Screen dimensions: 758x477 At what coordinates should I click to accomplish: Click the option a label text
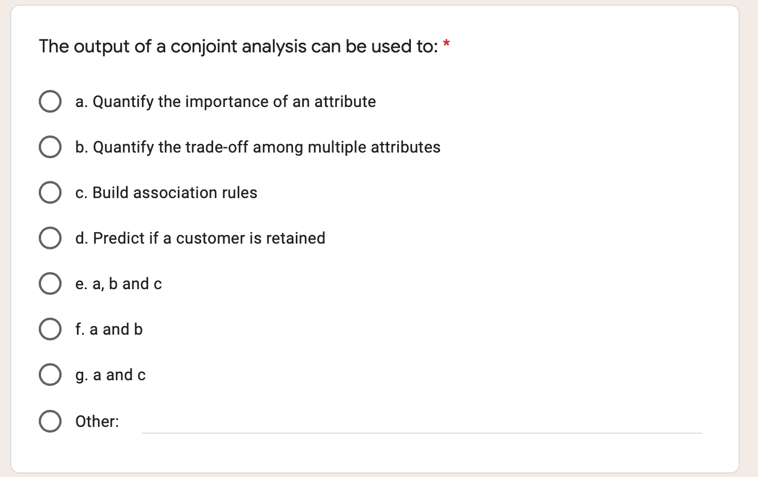click(x=225, y=101)
